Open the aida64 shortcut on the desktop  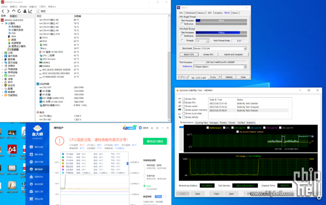(x=12, y=151)
